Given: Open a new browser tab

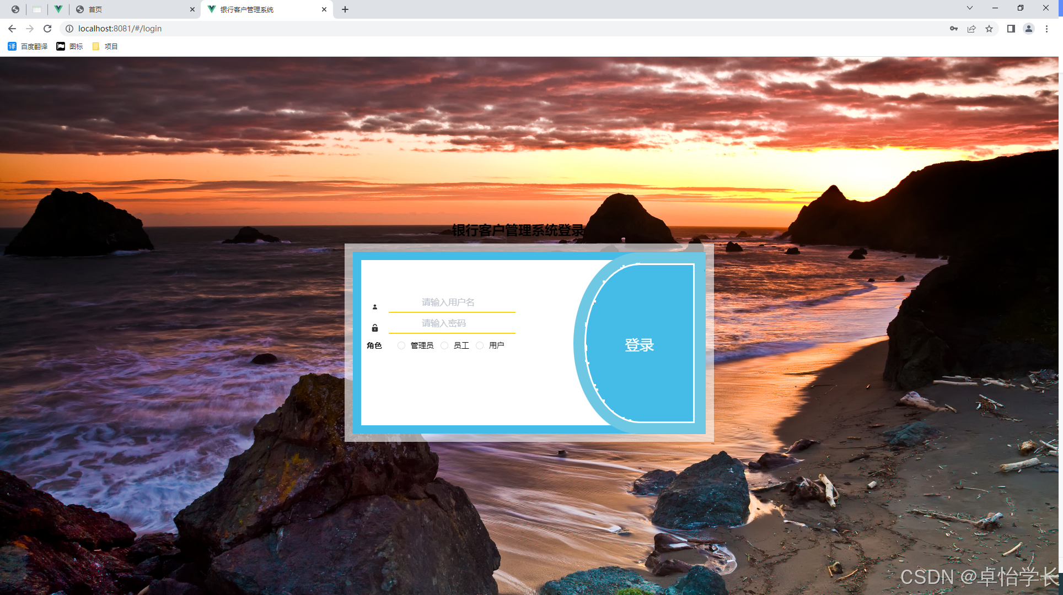Looking at the screenshot, I should coord(345,9).
